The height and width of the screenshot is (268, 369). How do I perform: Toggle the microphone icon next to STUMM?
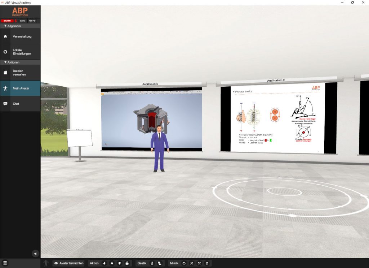pos(15,21)
